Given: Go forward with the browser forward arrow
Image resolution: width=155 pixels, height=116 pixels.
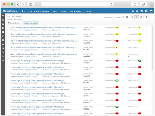Looking at the screenshot, I should coord(23,4).
